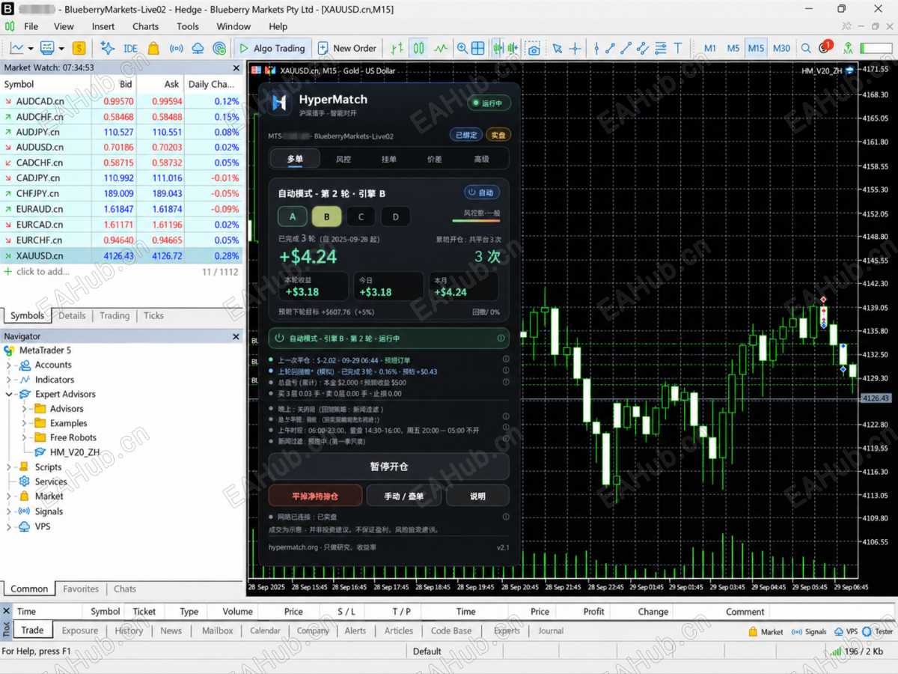Click 'click to add...' in Market Watch
The height and width of the screenshot is (674, 898).
[43, 271]
